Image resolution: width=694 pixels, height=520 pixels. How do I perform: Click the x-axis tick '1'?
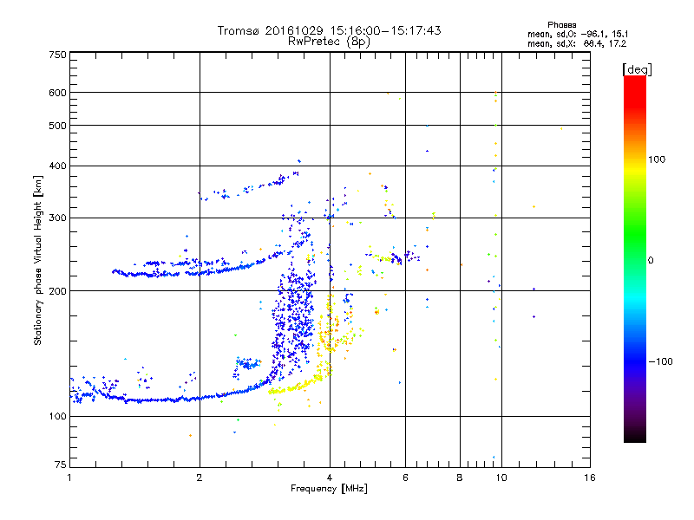pyautogui.click(x=69, y=478)
